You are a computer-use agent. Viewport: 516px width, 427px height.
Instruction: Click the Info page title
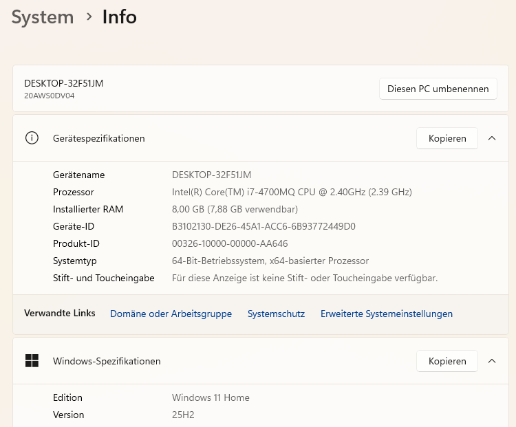pyautogui.click(x=120, y=17)
